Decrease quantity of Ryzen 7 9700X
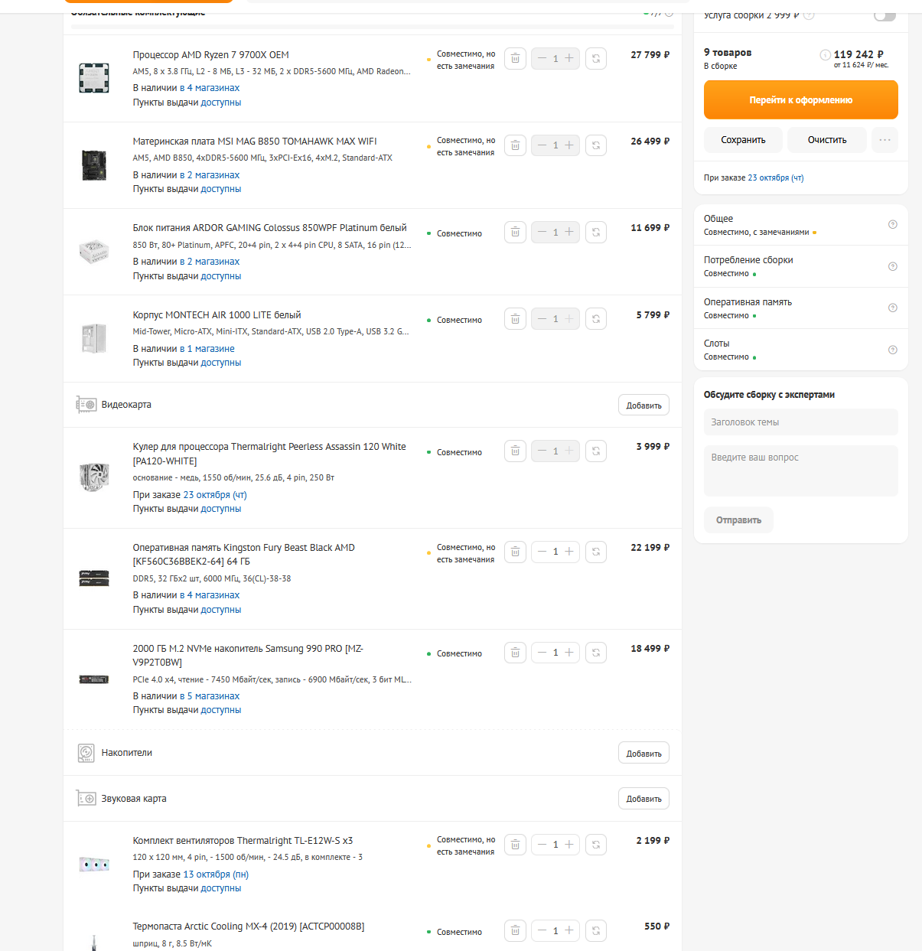This screenshot has height=951, width=922. click(x=542, y=58)
